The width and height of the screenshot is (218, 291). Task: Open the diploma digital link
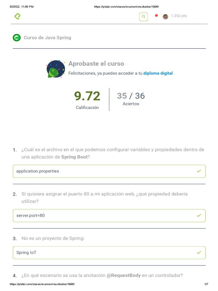(158, 73)
